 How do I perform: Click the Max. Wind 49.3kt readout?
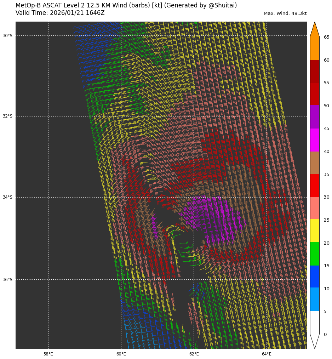pyautogui.click(x=285, y=13)
